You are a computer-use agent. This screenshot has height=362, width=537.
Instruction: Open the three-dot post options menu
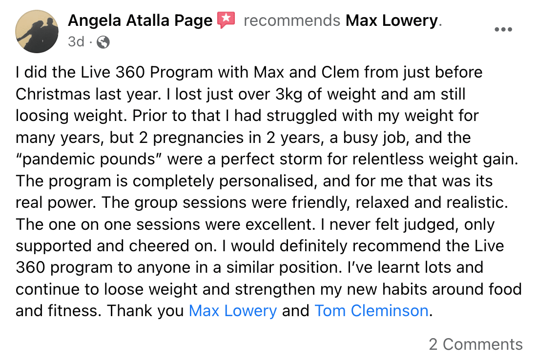point(503,29)
